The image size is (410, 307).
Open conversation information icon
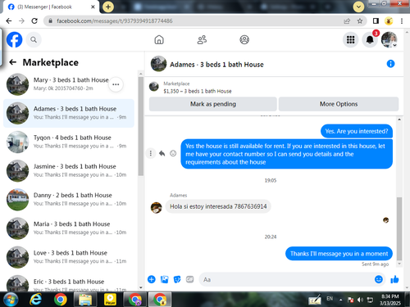(x=390, y=64)
